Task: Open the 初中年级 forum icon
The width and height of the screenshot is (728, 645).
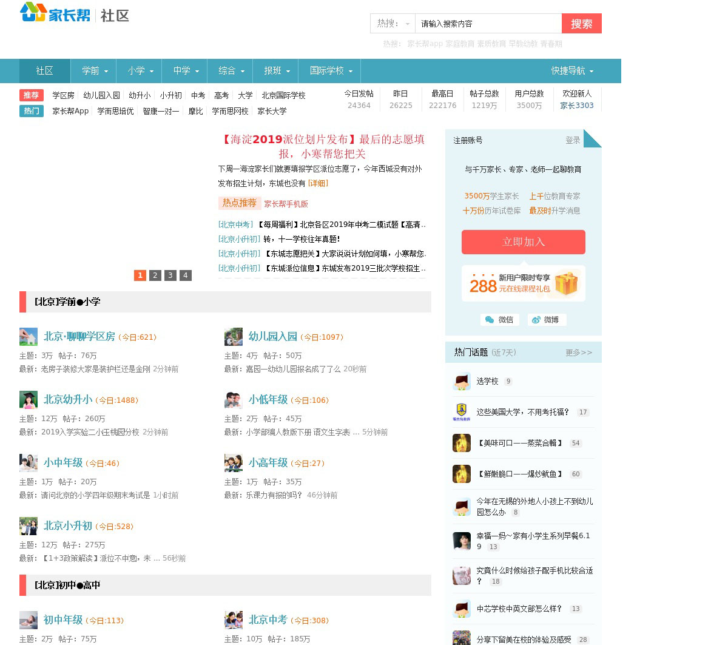Action: pyautogui.click(x=29, y=620)
